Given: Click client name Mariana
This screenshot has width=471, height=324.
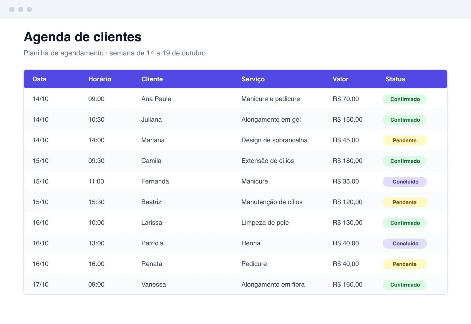Looking at the screenshot, I should point(153,140).
